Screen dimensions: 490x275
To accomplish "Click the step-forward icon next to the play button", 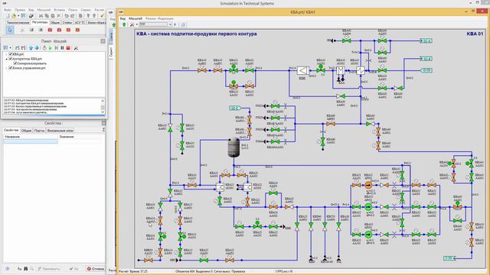I will point(56,48).
